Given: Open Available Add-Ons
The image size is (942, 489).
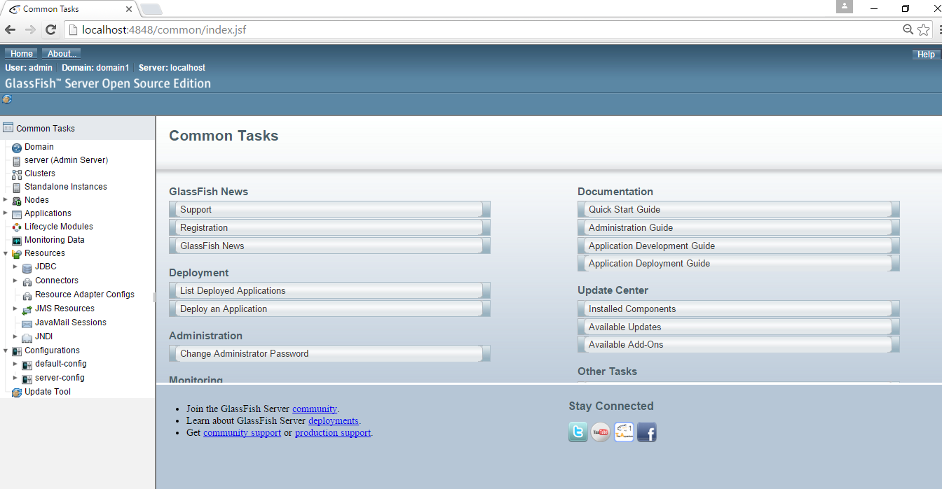Looking at the screenshot, I should [739, 345].
